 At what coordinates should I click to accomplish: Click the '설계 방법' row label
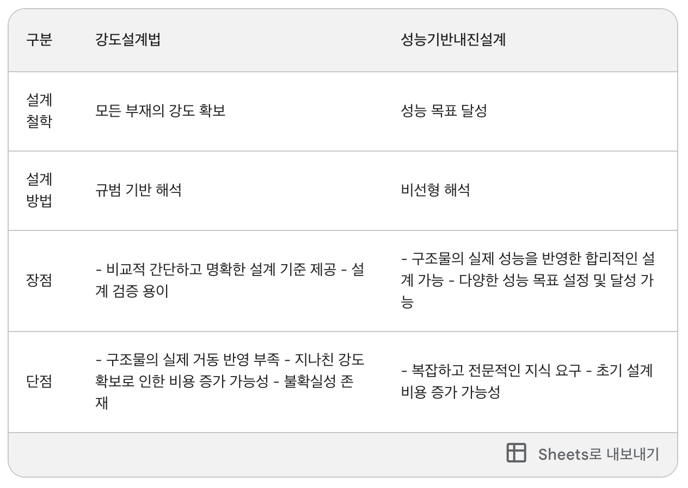[x=39, y=190]
